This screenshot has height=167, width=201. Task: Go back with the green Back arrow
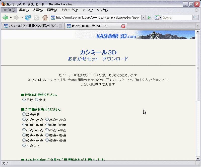(5, 18)
